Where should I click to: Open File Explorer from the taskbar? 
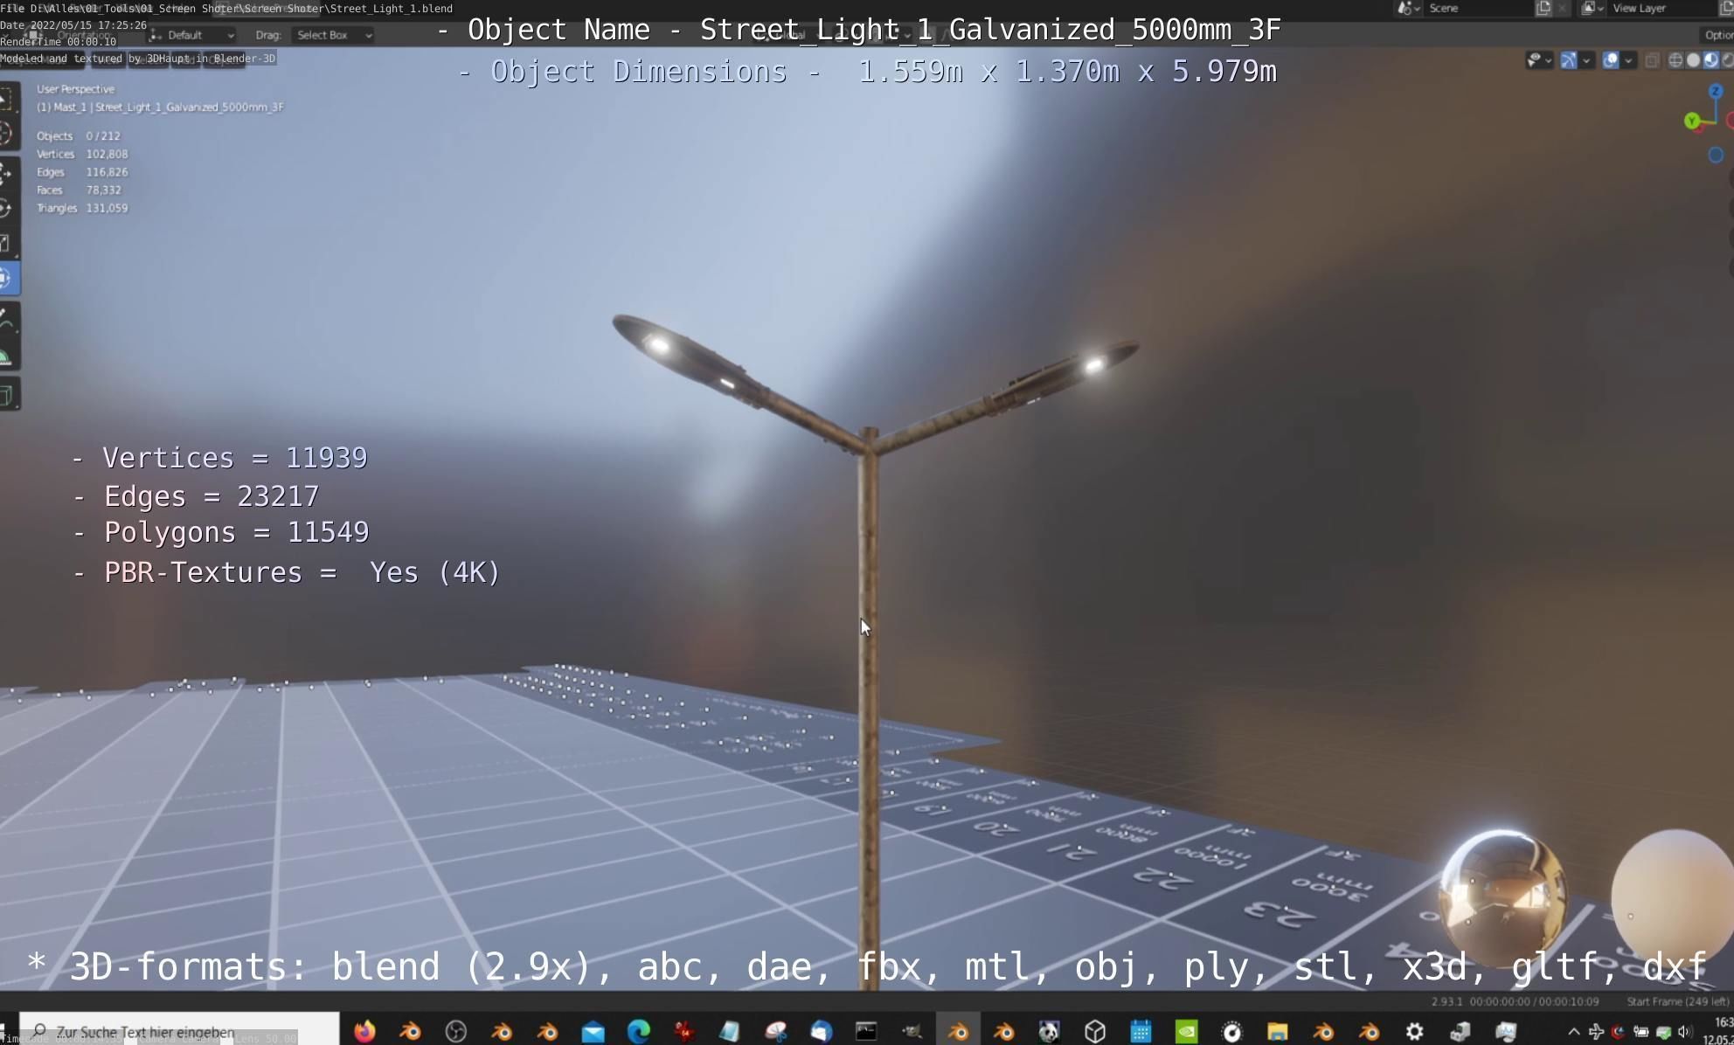point(1277,1031)
